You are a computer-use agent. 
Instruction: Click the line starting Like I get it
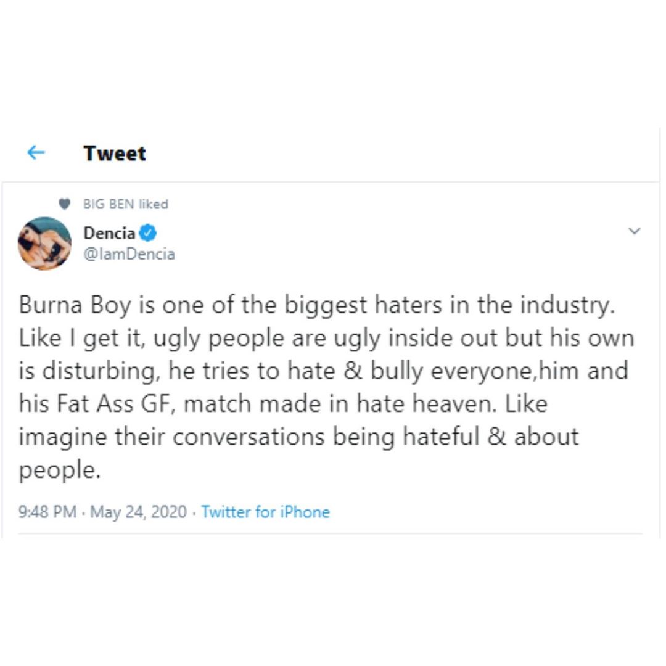(x=326, y=338)
